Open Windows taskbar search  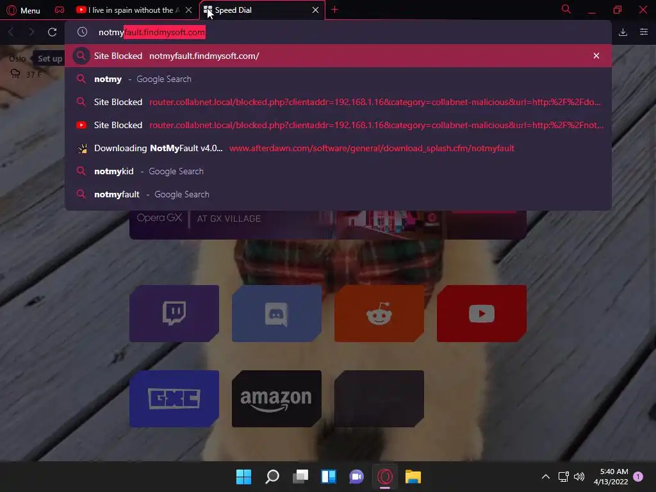272,477
